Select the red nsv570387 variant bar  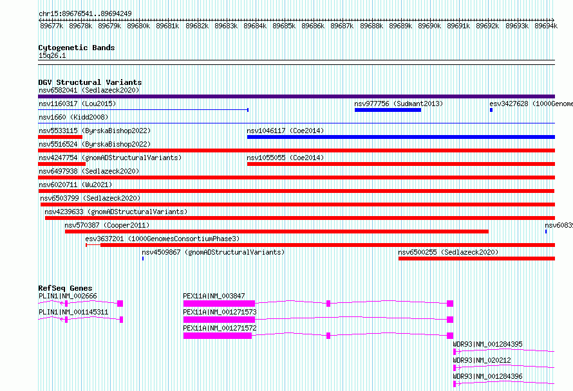(277, 232)
